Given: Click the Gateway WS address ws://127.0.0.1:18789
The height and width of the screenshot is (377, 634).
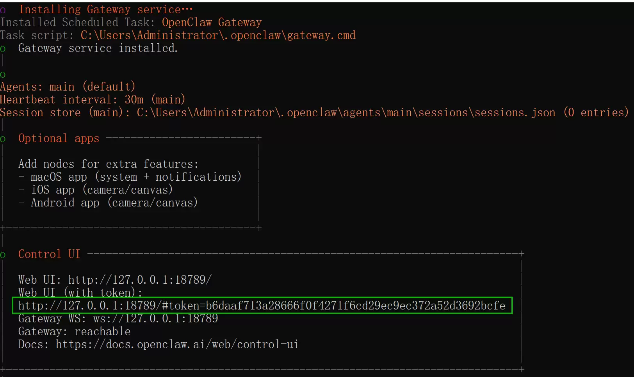Looking at the screenshot, I should (156, 318).
